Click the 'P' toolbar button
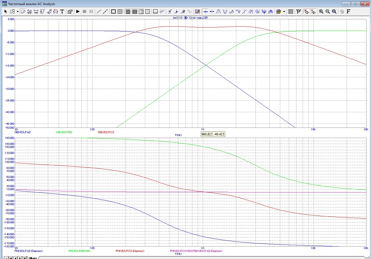 [299, 12]
